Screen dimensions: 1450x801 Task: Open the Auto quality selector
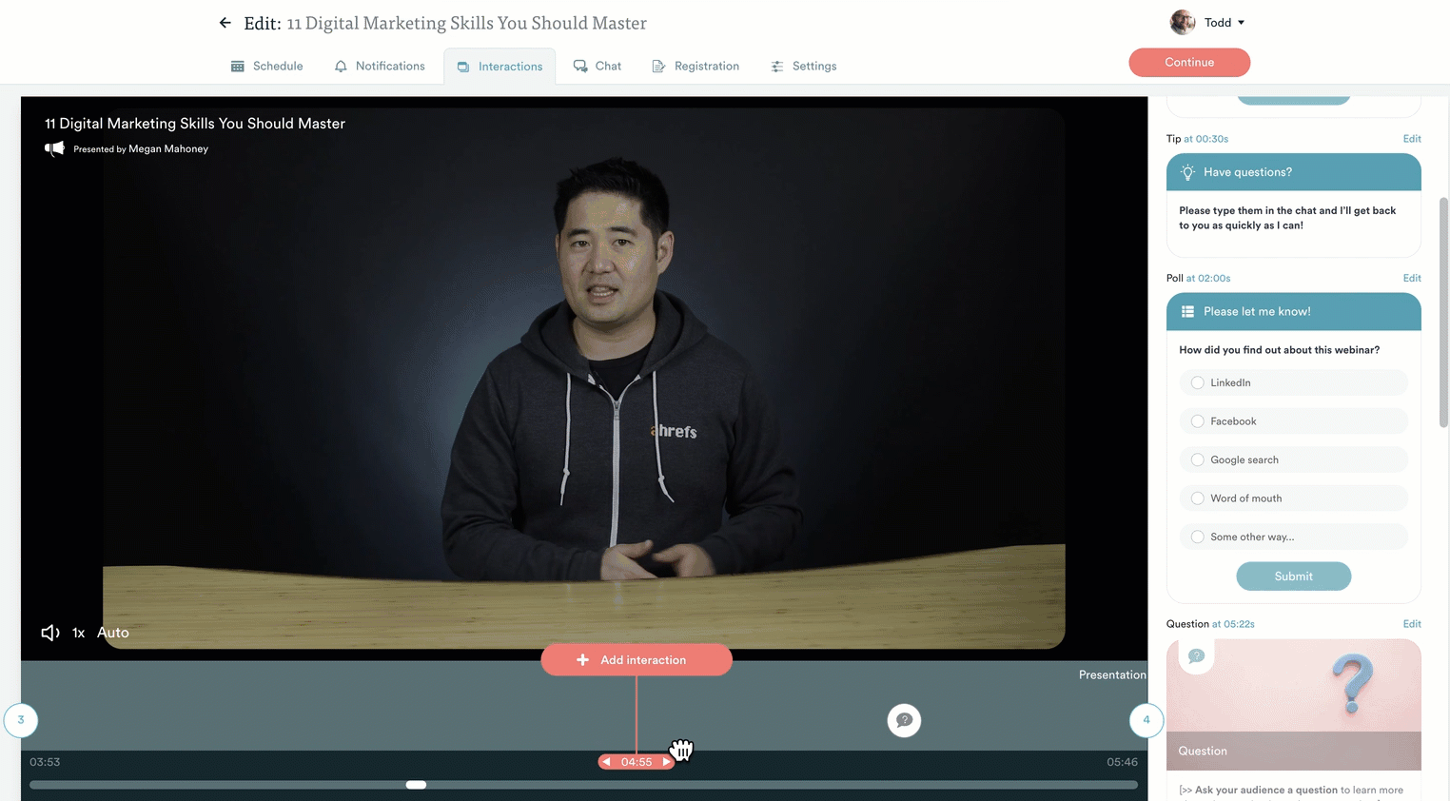112,633
